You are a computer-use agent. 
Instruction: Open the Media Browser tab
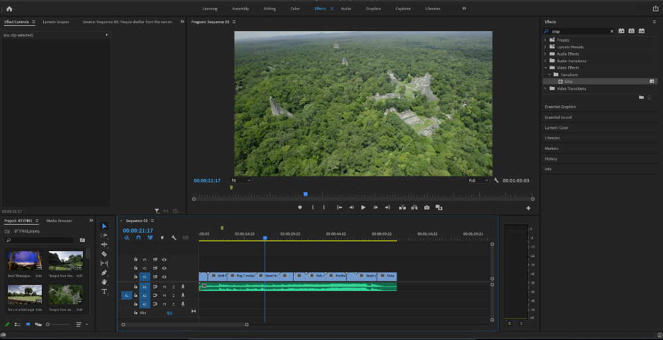tap(59, 221)
